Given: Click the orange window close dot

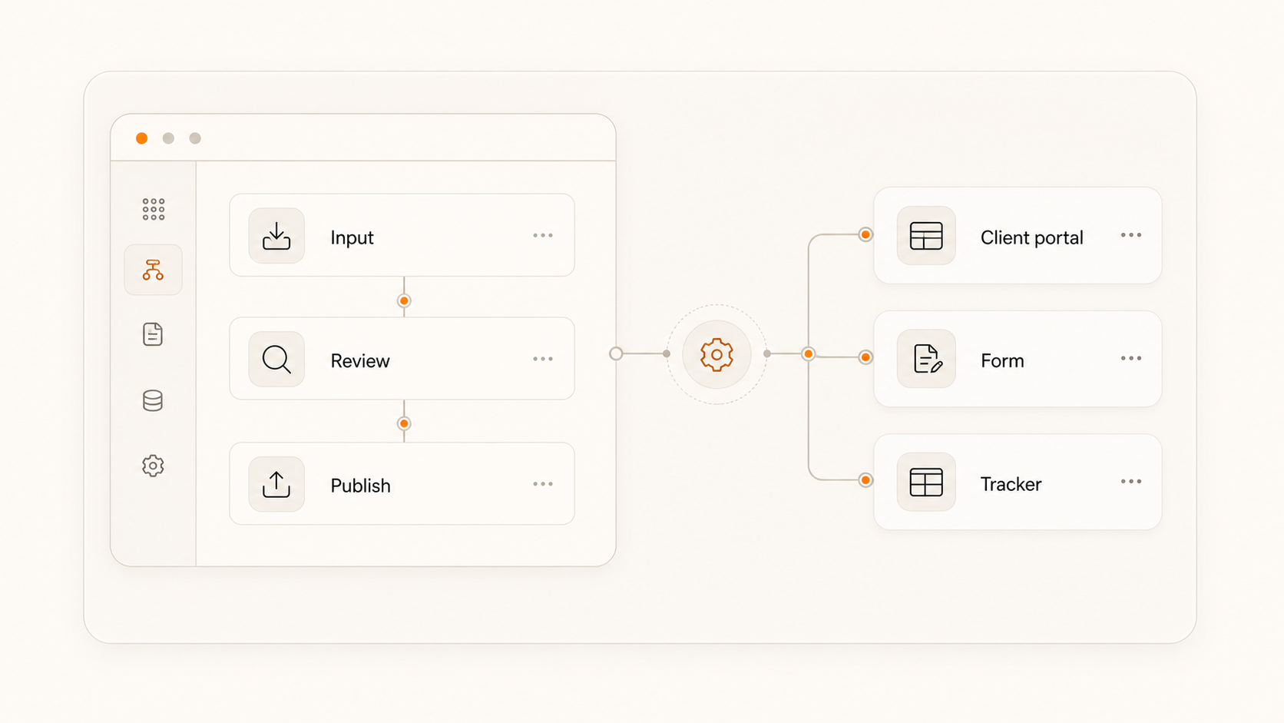Looking at the screenshot, I should pos(141,138).
